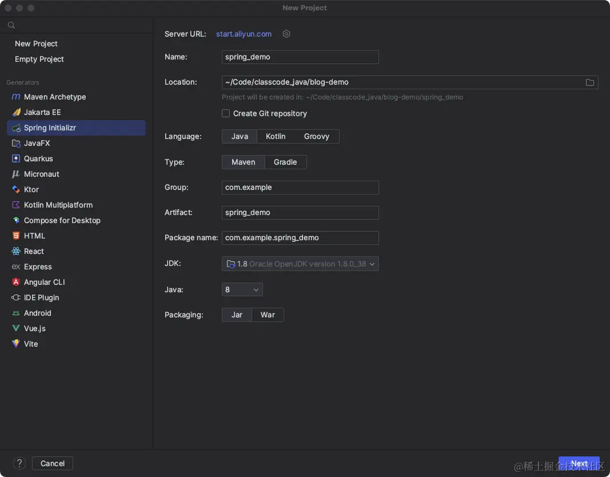
Task: Select the Jakarta EE label
Action: click(x=42, y=113)
